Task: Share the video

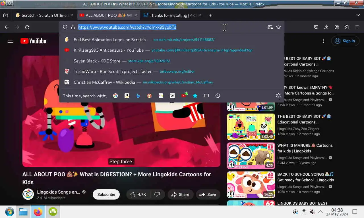Action: [180, 194]
